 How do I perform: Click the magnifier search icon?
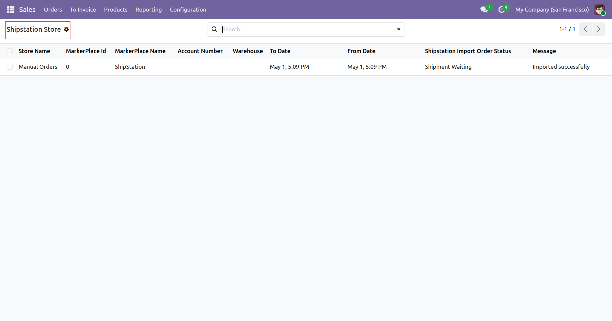pos(214,29)
